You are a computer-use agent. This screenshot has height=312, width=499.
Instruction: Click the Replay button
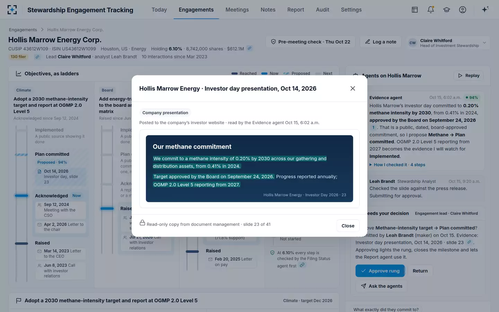coord(469,76)
